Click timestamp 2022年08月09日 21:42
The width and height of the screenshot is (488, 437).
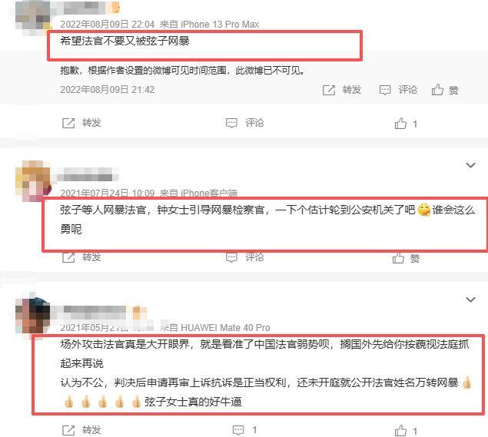coord(108,90)
